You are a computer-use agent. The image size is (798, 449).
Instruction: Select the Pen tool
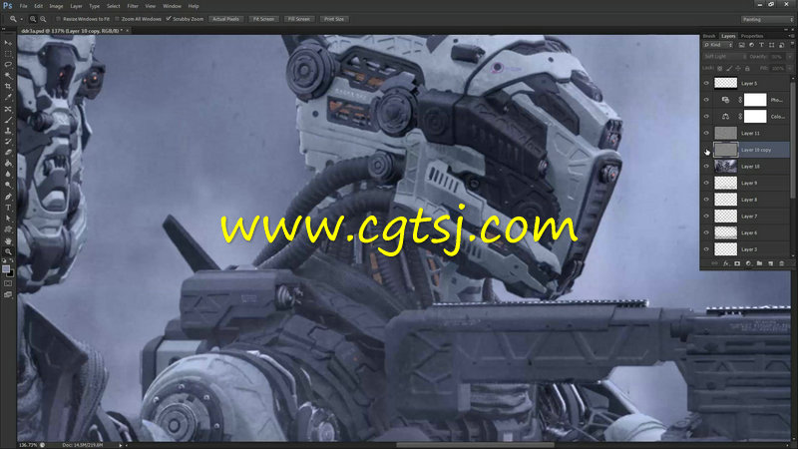click(8, 197)
